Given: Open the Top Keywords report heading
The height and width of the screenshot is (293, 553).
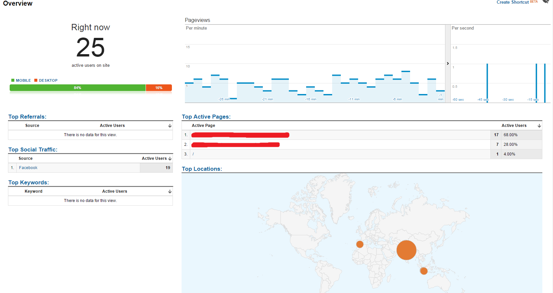Looking at the screenshot, I should [28, 182].
